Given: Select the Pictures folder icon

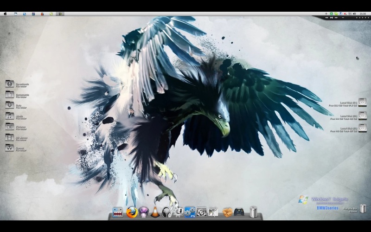Looking at the screenshot, I should click(x=10, y=127).
